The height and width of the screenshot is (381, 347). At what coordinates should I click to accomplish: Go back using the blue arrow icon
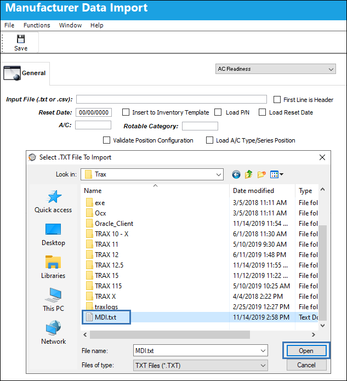pos(236,174)
